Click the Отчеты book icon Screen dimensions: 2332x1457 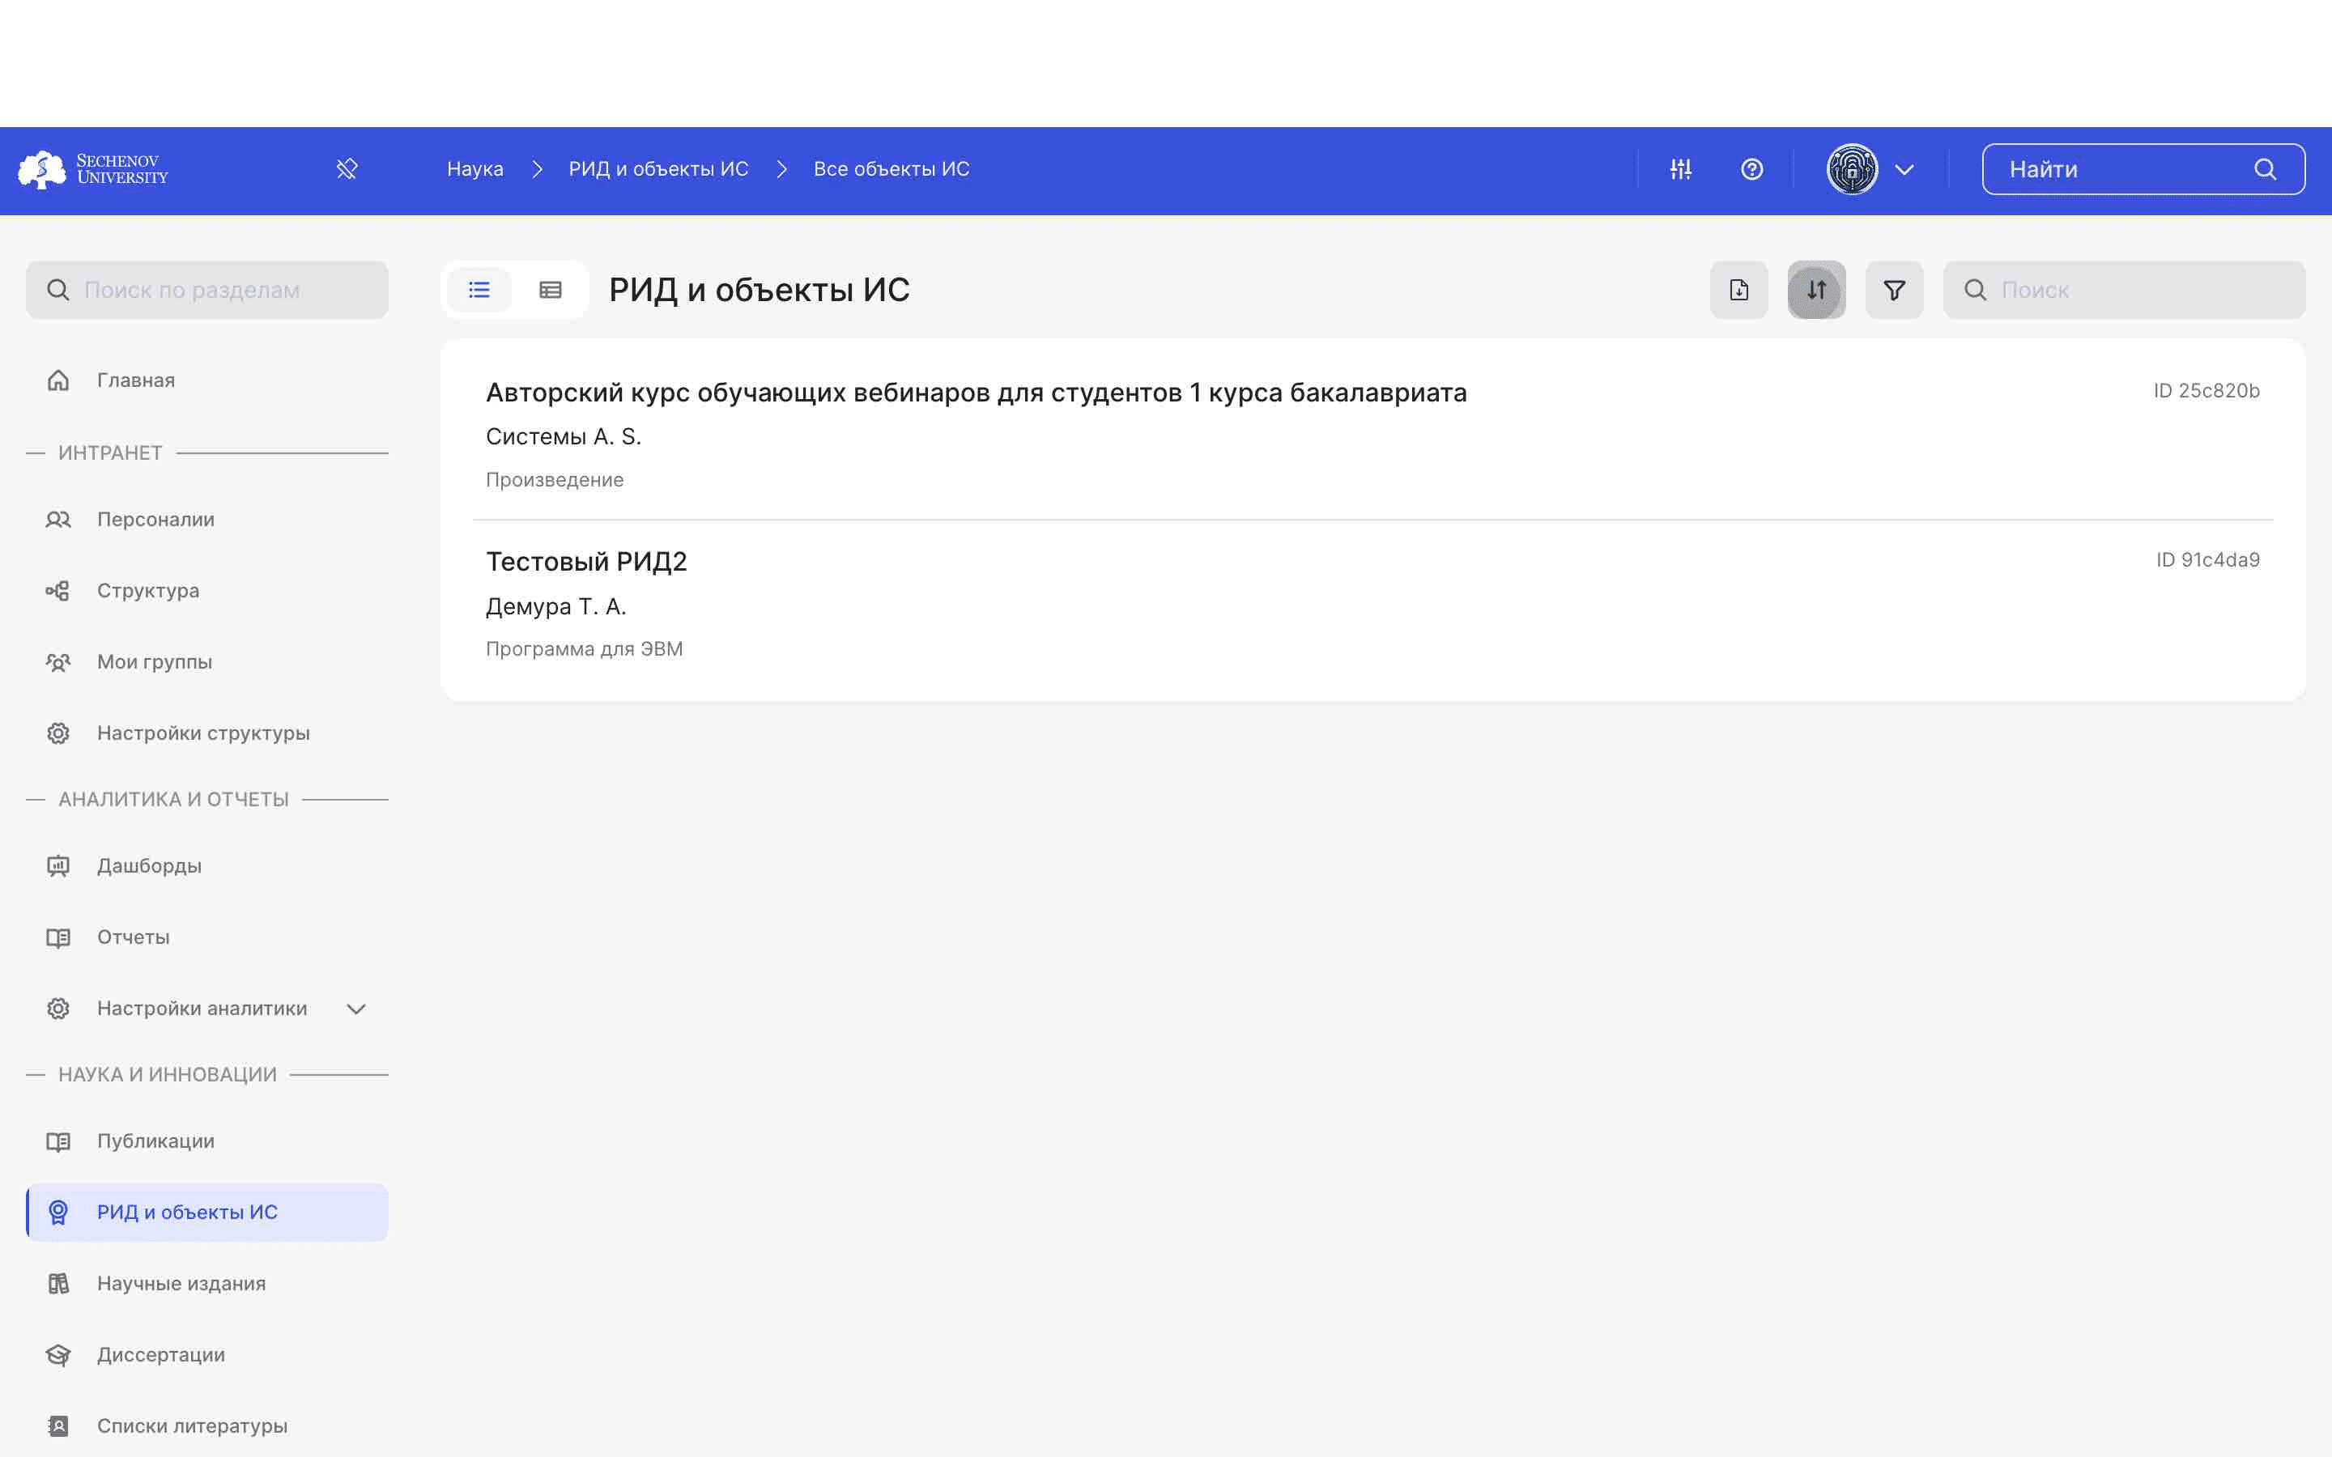(x=57, y=937)
